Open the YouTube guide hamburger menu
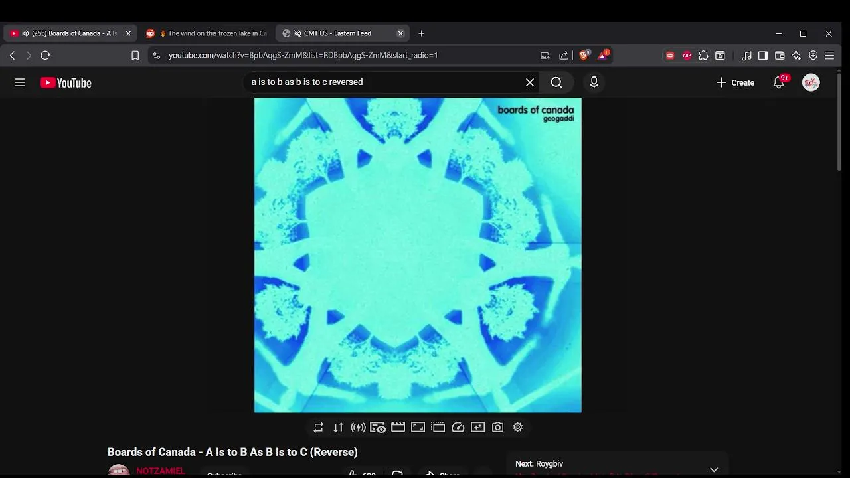This screenshot has height=478, width=850. tap(20, 82)
